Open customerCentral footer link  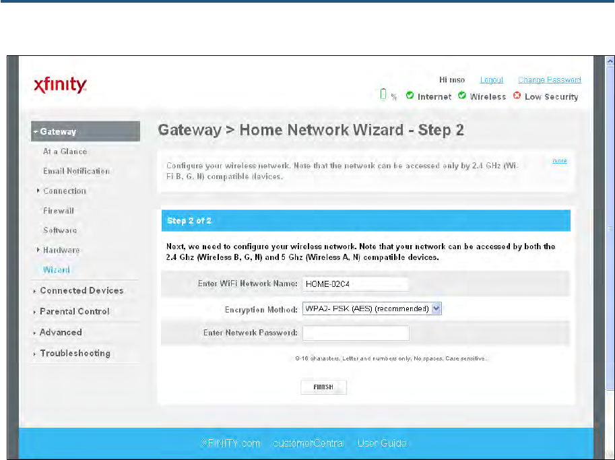pos(309,443)
